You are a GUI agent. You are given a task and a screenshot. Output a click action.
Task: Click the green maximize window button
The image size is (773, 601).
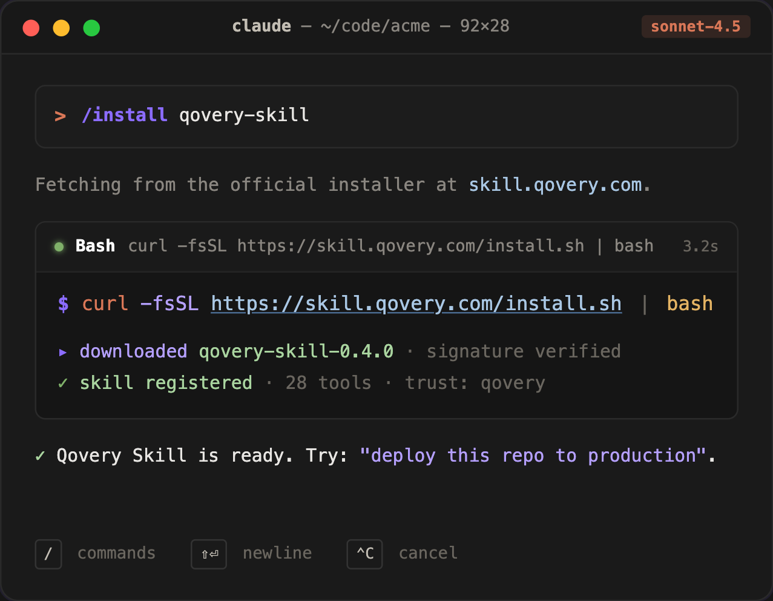[91, 28]
